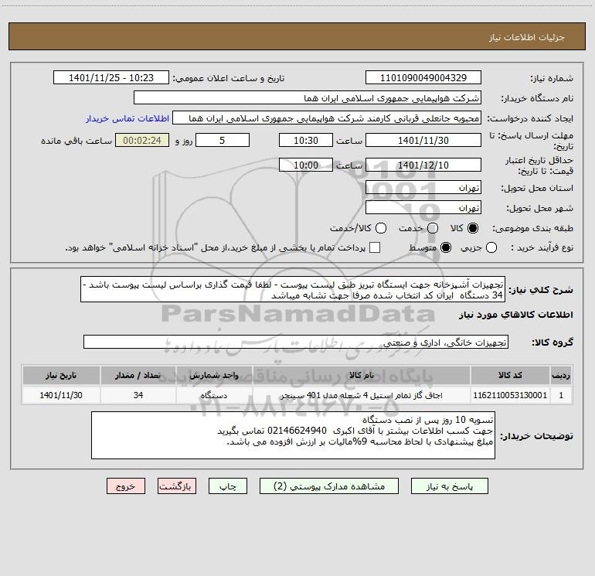This screenshot has width=595, height=576.
Task: Choose the متوسط purchase type radio
Action: 446,247
